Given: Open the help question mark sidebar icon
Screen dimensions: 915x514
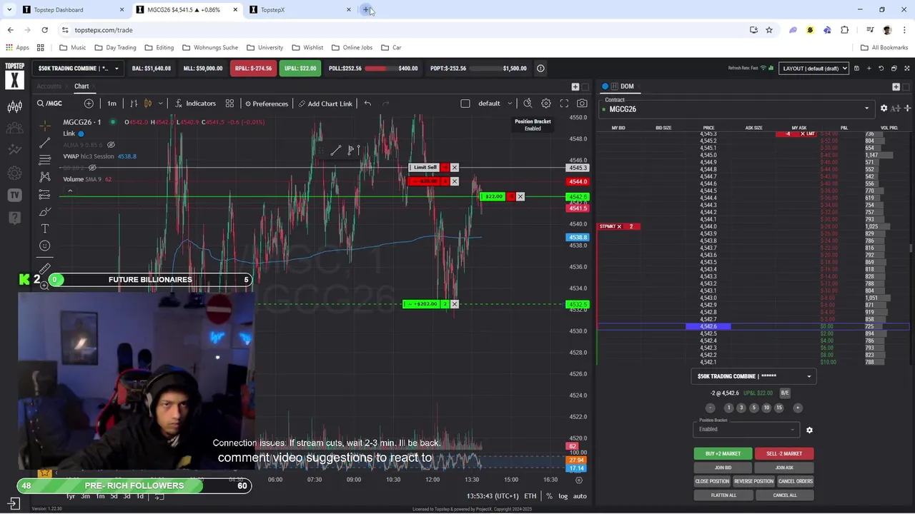Looking at the screenshot, I should coord(14,217).
